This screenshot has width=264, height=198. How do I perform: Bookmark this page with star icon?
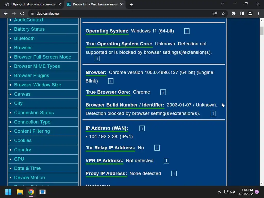(x=223, y=13)
